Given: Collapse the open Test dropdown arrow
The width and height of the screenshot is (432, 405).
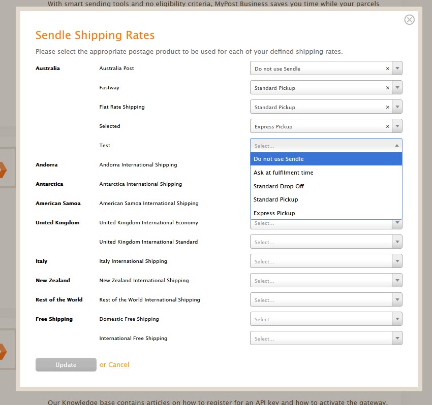Looking at the screenshot, I should click(397, 146).
